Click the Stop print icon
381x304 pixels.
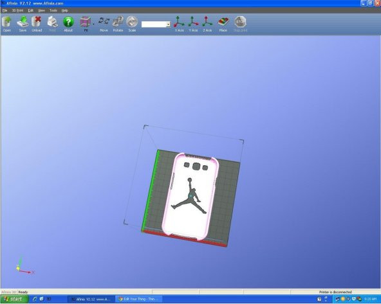[240, 24]
